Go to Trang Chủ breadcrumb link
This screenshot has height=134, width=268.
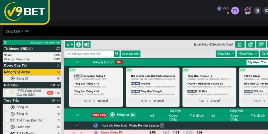(x=12, y=31)
